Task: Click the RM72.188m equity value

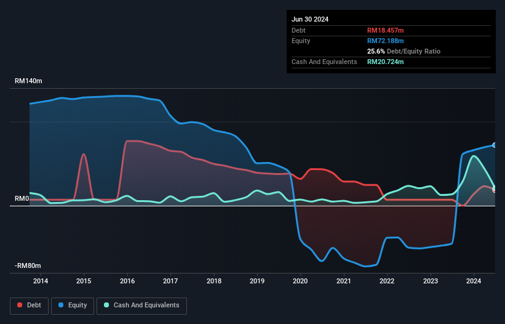Action: point(385,41)
